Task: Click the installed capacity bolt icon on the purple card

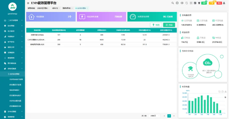Action: 82,17
